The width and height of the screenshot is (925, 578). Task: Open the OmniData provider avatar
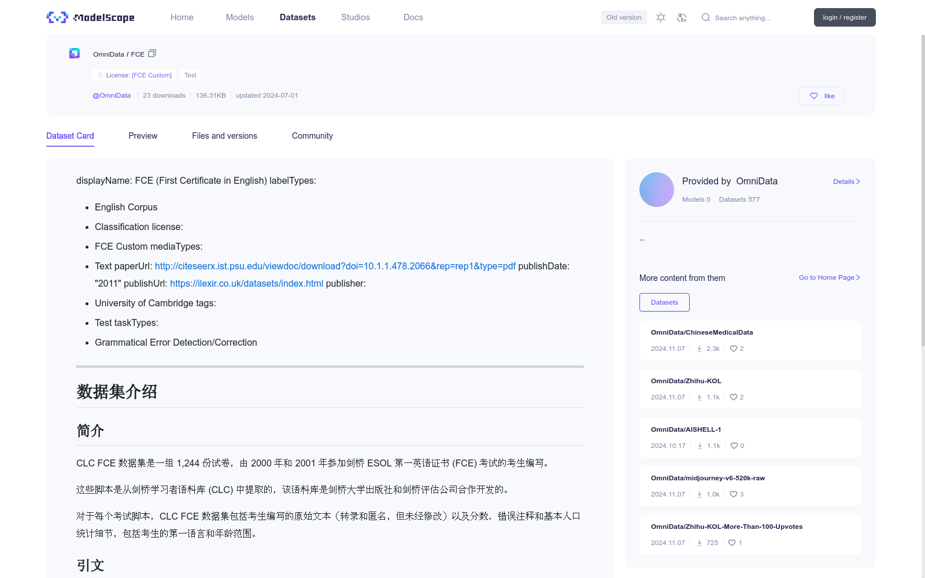(x=657, y=190)
